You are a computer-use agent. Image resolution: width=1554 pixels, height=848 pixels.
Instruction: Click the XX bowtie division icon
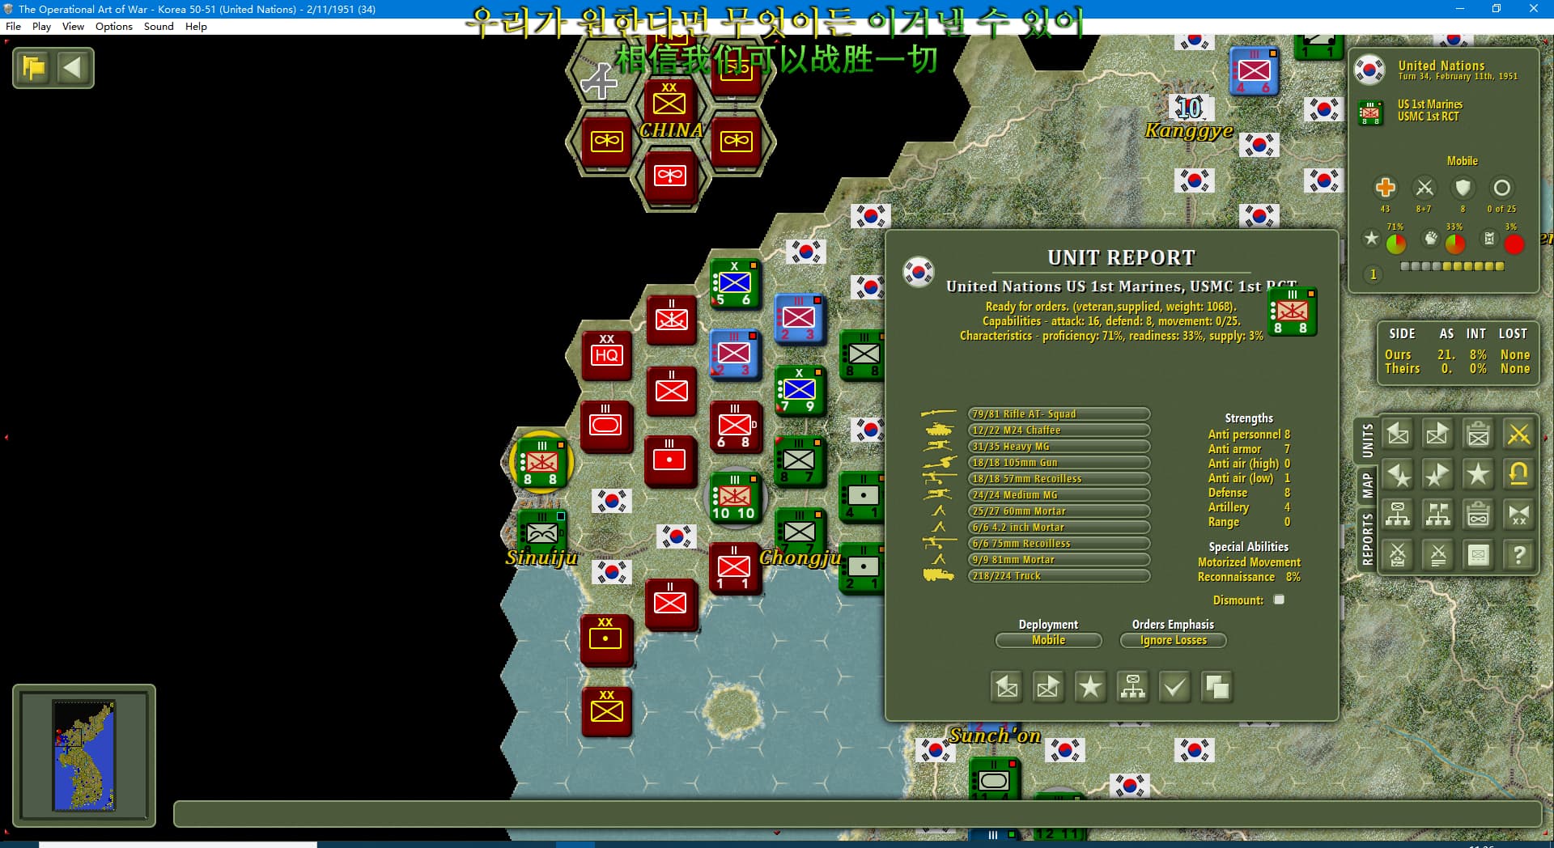coord(1519,515)
